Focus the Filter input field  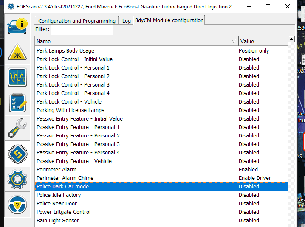[82, 30]
